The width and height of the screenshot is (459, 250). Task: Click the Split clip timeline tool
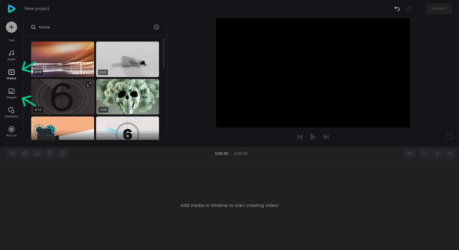12,153
